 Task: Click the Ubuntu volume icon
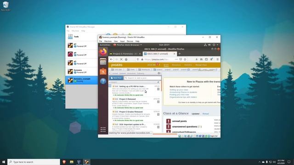[209, 45]
